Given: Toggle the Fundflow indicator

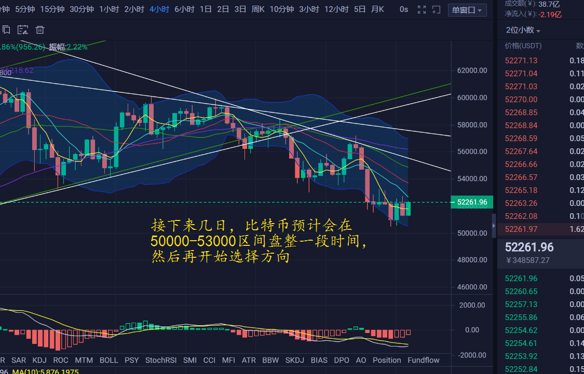Looking at the screenshot, I should 424,360.
